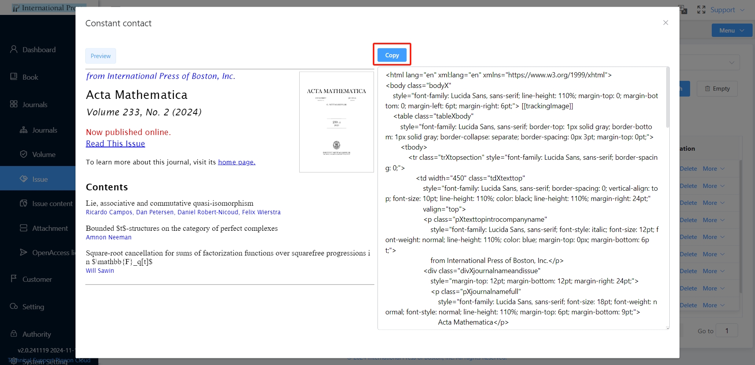Click the Dashboard user icon
The height and width of the screenshot is (365, 755).
(x=14, y=49)
